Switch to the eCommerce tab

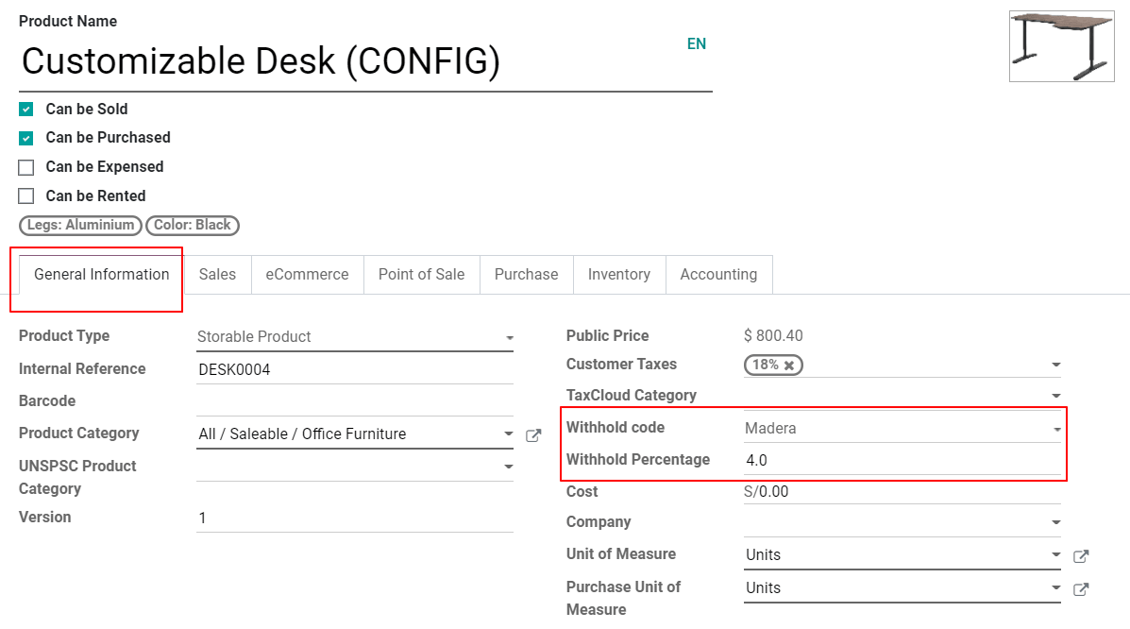(307, 274)
